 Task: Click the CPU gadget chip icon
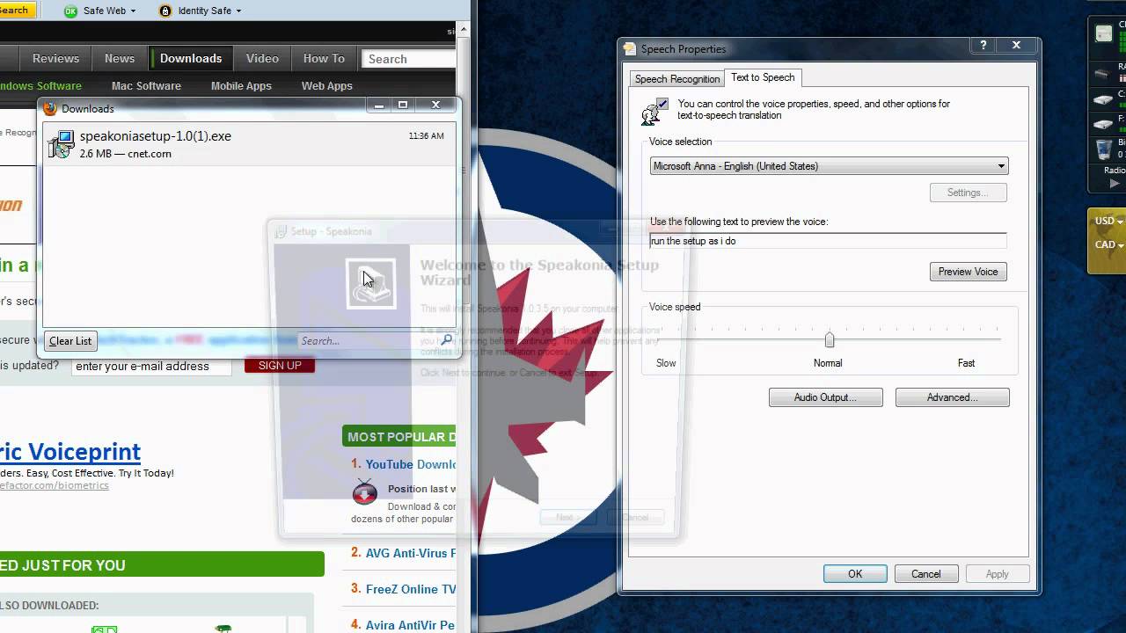(1103, 33)
